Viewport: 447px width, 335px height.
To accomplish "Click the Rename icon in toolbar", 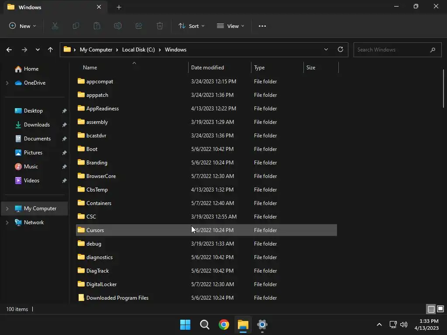I will click(118, 26).
